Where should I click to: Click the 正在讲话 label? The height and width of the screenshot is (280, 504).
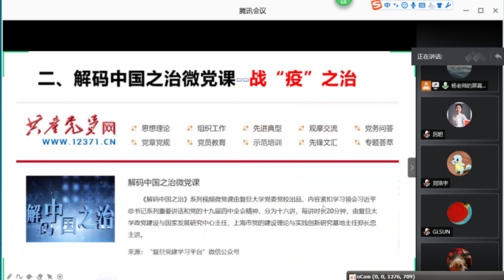pyautogui.click(x=429, y=56)
